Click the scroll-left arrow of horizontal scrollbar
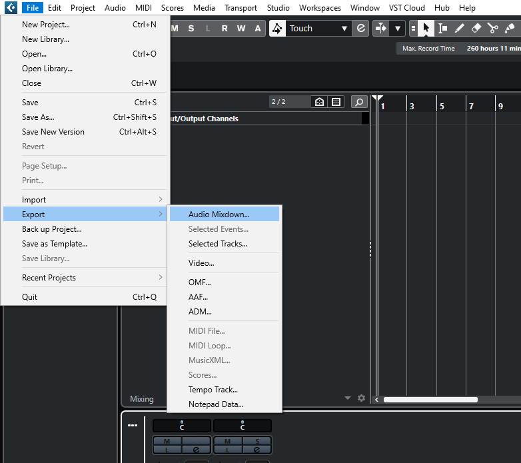 click(x=376, y=400)
